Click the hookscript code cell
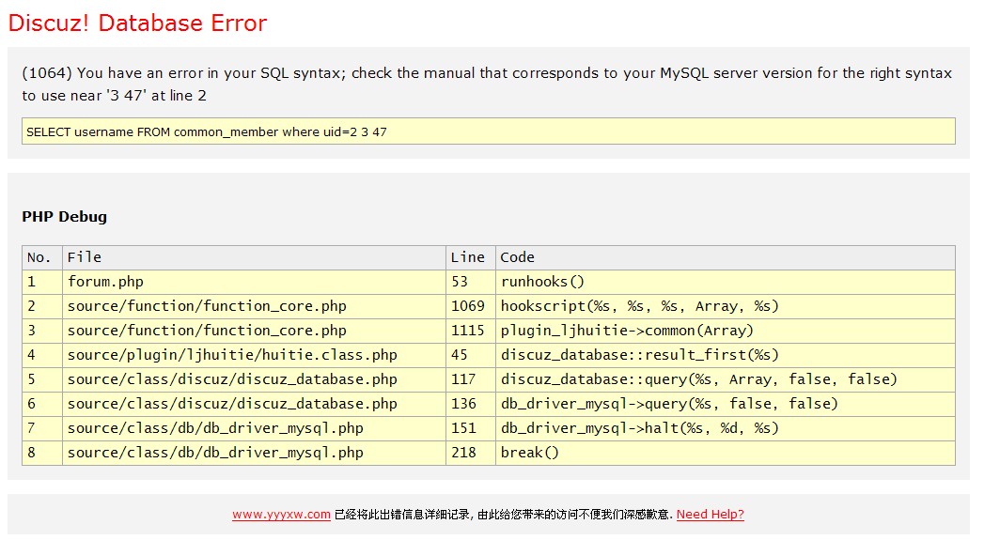The width and height of the screenshot is (1000, 540). click(x=726, y=306)
